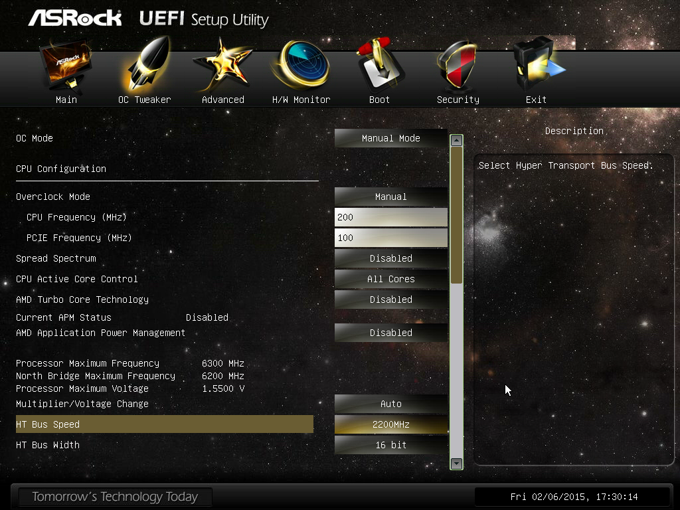Select the OC Mode label
This screenshot has width=680, height=510.
(35, 138)
